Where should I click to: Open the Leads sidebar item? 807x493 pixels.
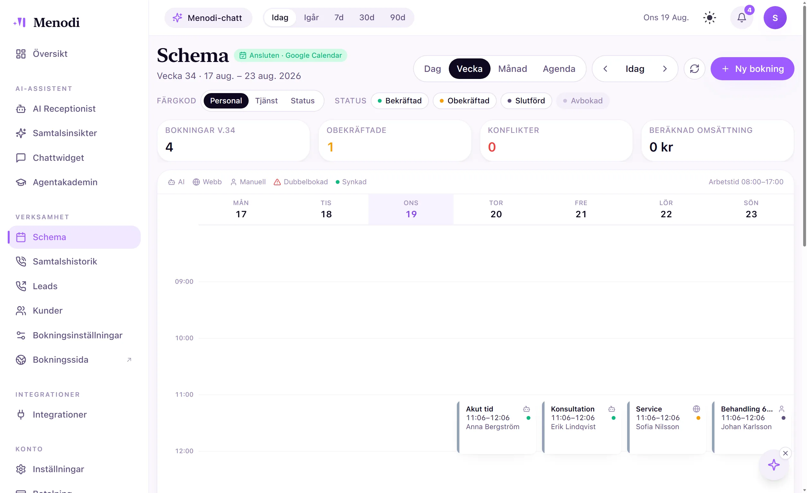75,286
